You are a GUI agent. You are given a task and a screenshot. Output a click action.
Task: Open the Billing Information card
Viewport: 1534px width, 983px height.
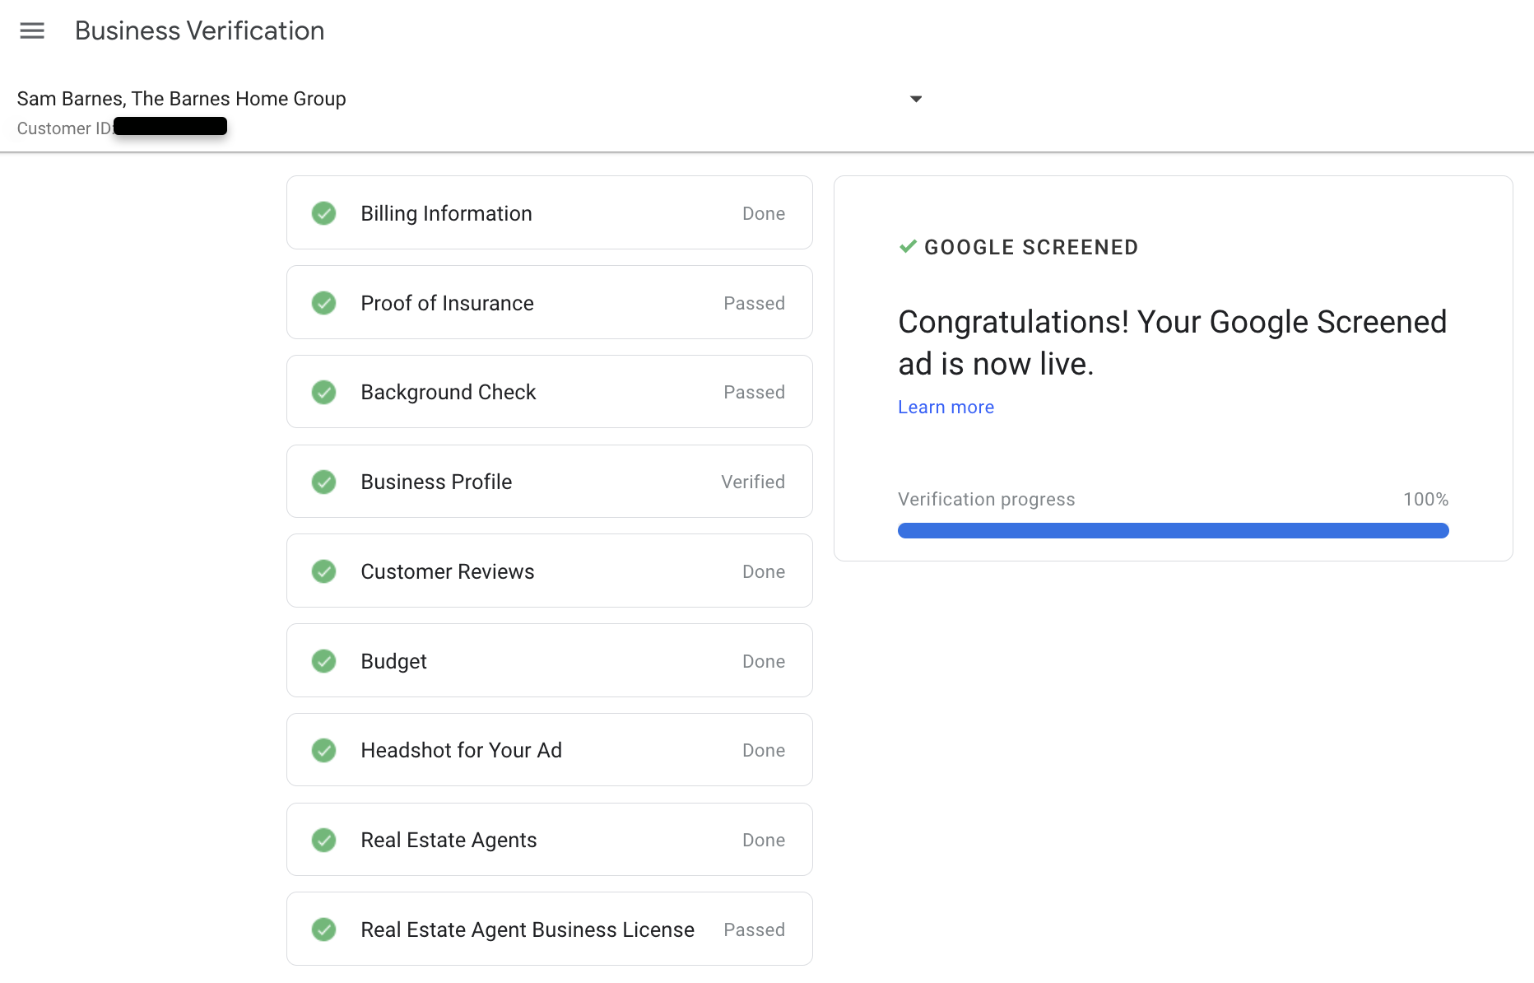point(549,212)
